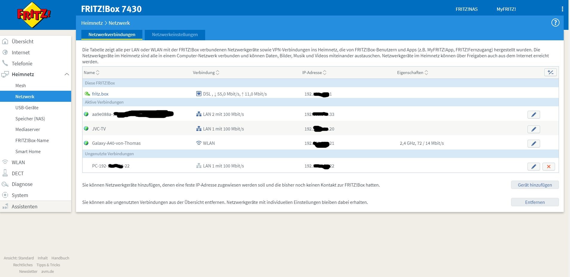Click the green globe beside Galaxy-A40-von-Thomas
The height and width of the screenshot is (277, 570).
tap(86, 143)
